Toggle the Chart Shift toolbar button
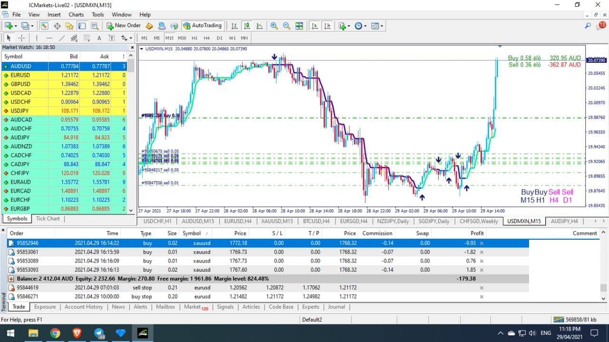Viewport: 609px width, 342px height. [x=326, y=26]
